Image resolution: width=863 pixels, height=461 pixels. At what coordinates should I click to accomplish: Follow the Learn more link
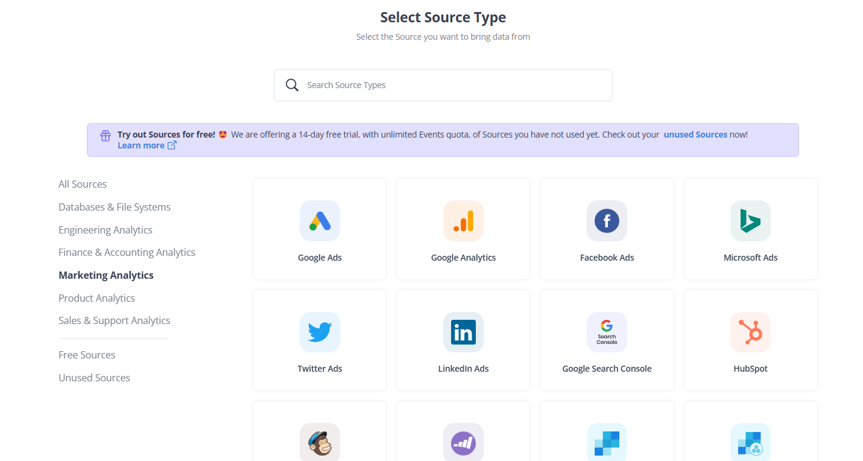coord(141,145)
